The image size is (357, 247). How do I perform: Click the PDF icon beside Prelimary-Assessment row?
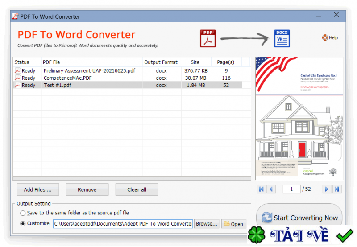click(x=17, y=70)
